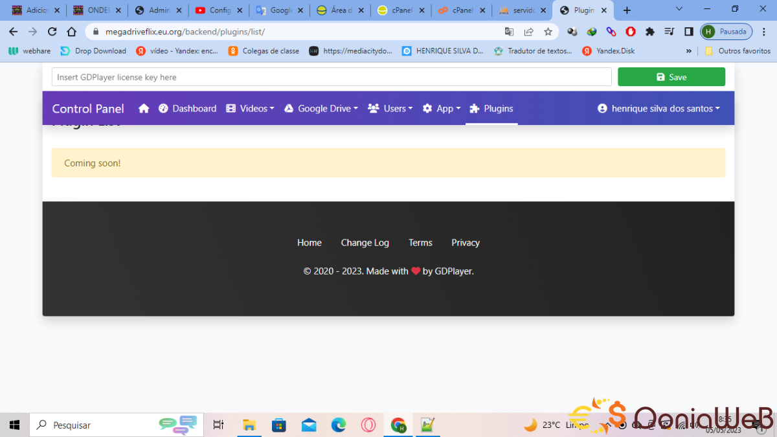Expand the App settings dropdown
The image size is (777, 437).
[442, 109]
